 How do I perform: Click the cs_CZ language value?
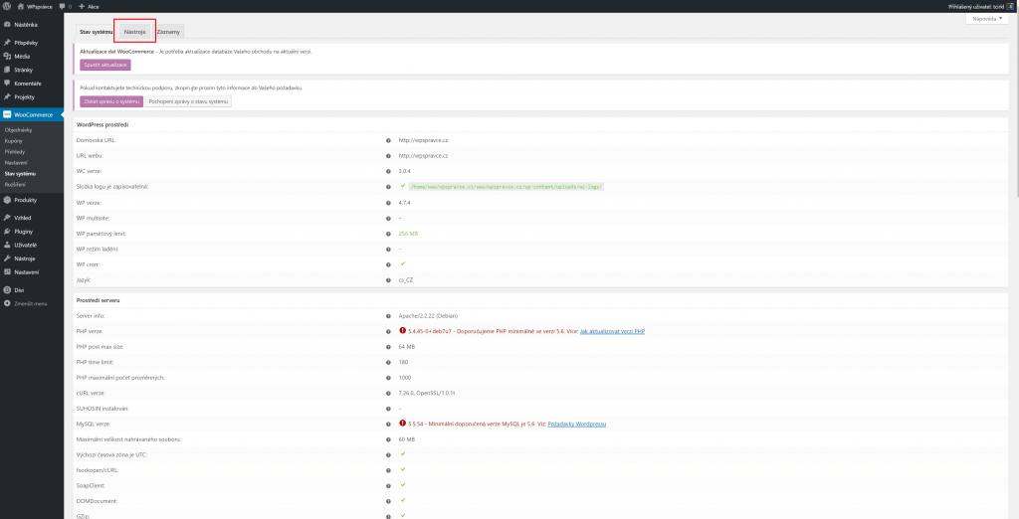coord(406,280)
